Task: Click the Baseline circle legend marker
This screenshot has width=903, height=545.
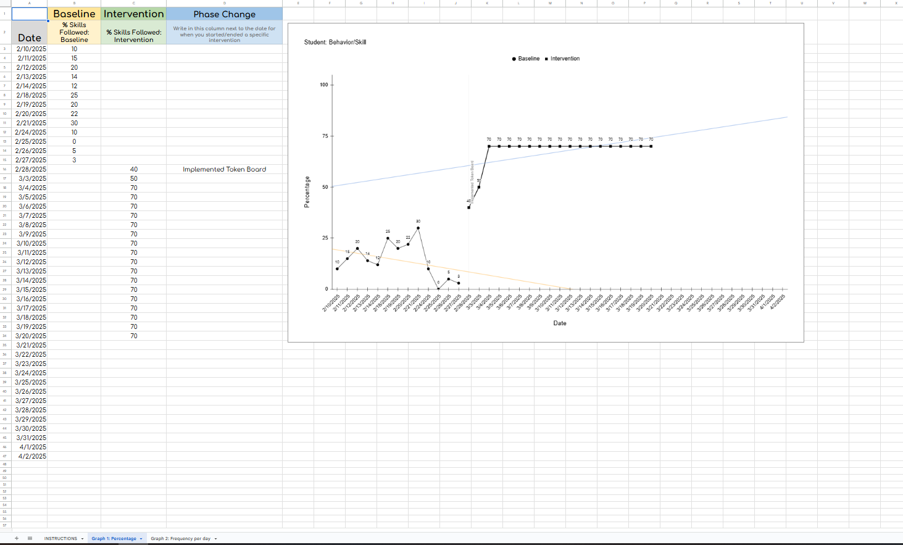Action: [x=514, y=59]
